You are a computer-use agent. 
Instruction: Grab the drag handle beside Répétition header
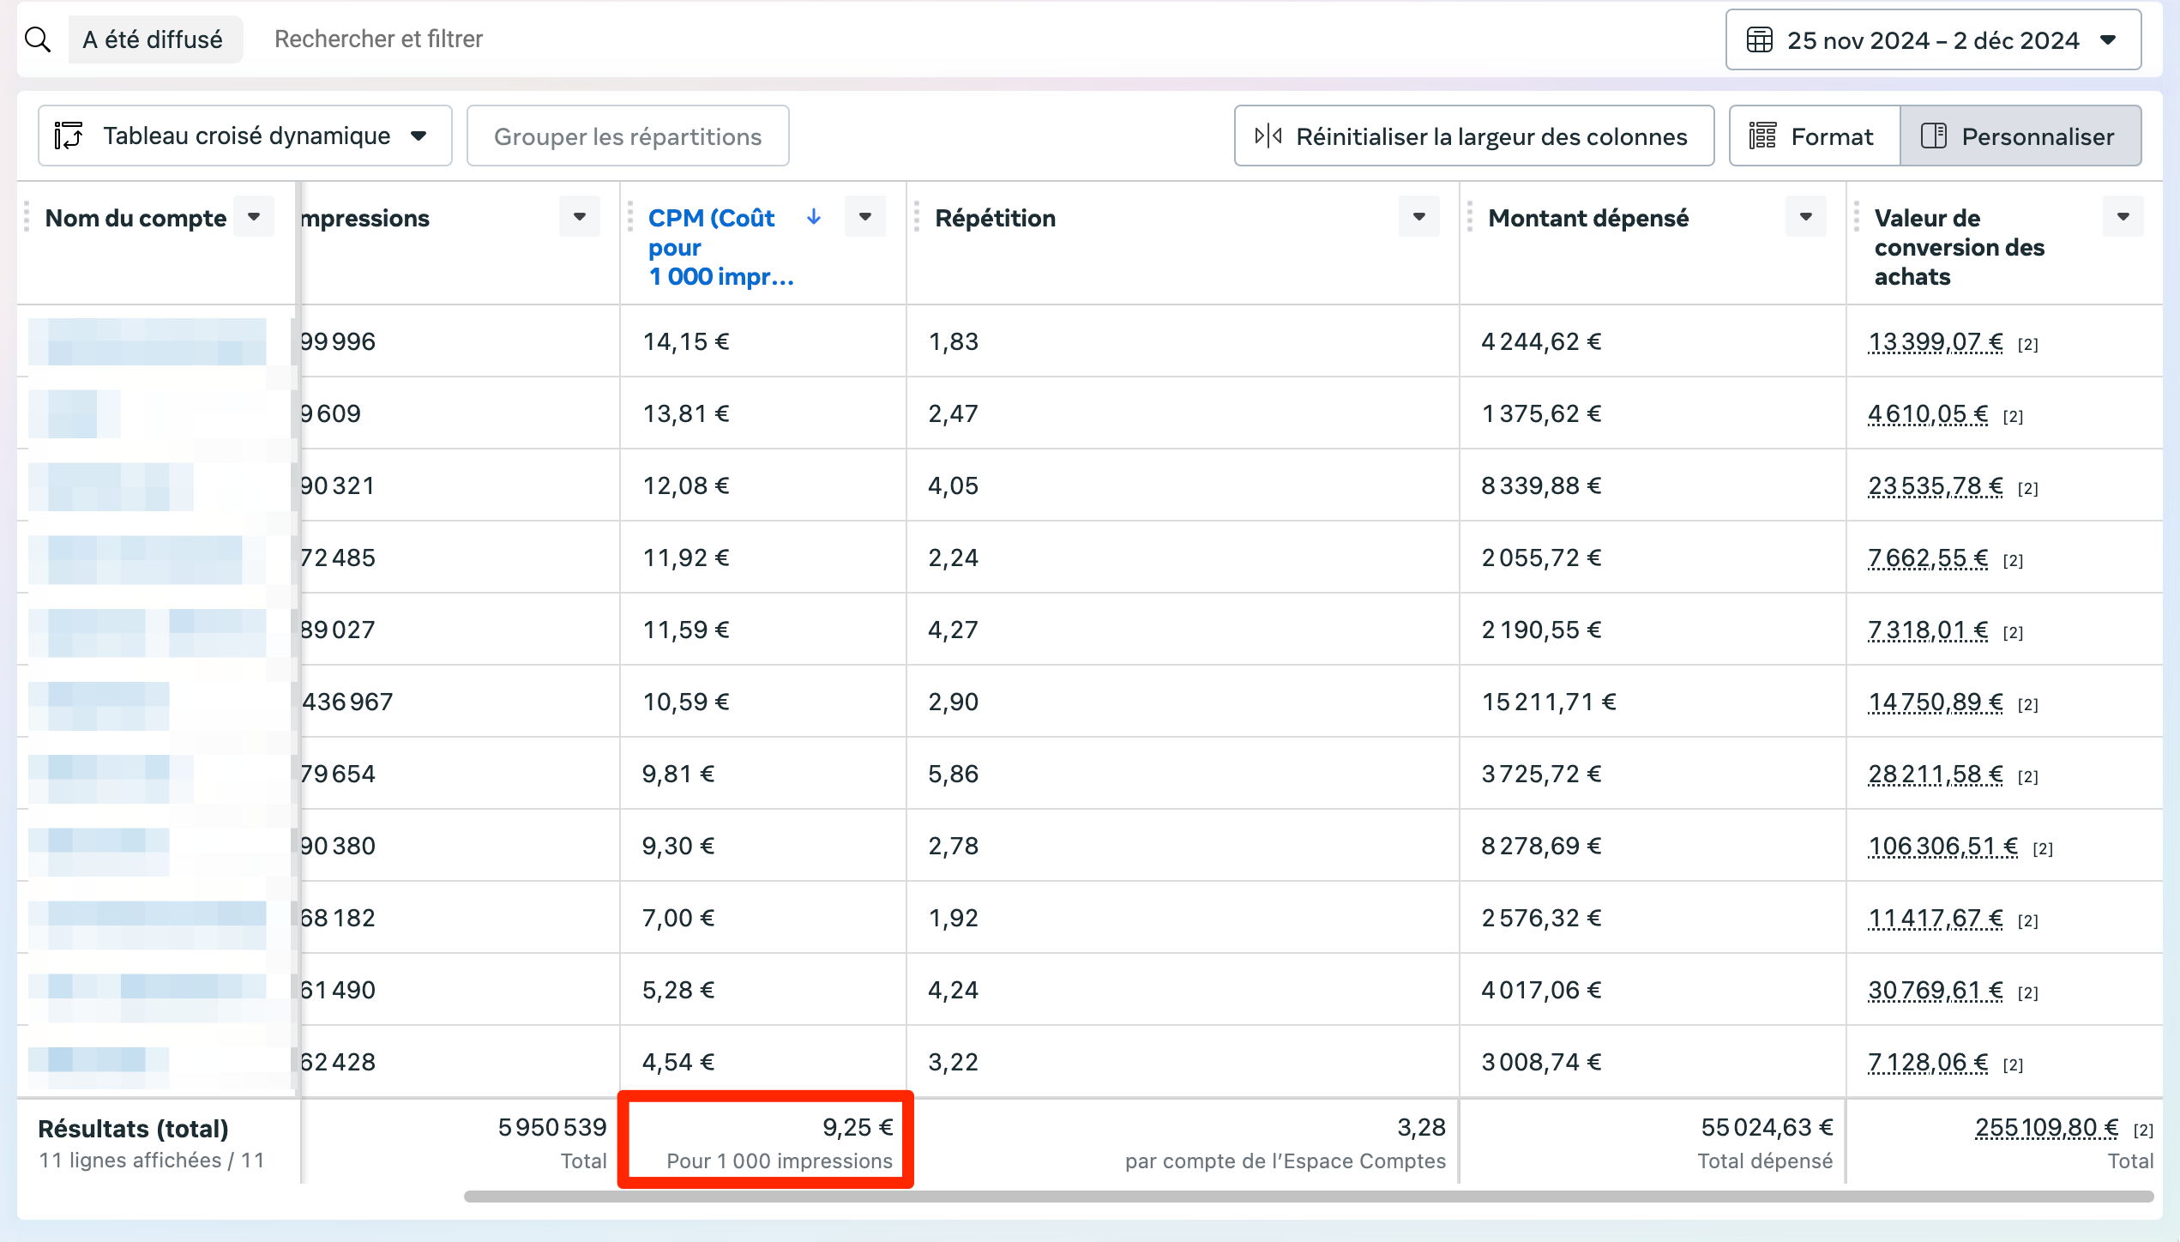coord(916,217)
